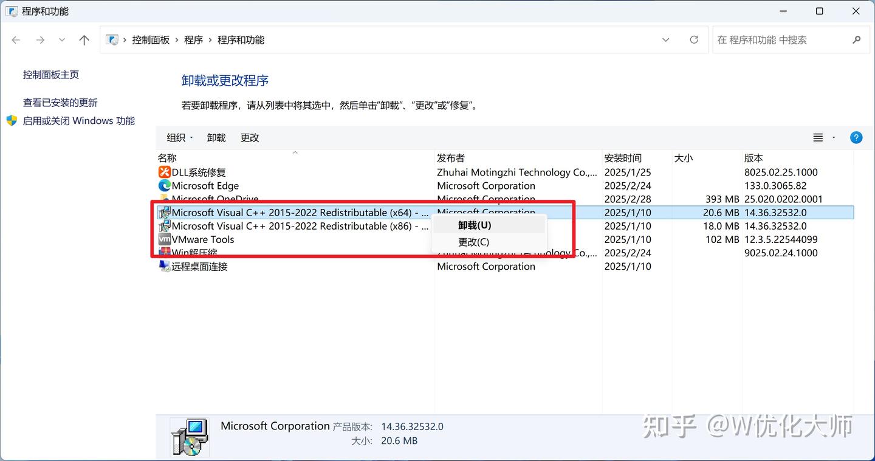Click 控制面板 breadcrumb

[x=151, y=40]
